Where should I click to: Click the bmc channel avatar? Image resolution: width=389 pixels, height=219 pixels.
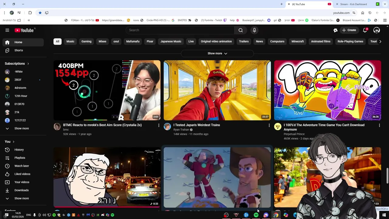(x=57, y=127)
